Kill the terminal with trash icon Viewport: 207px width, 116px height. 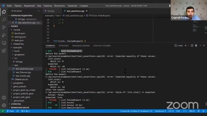pyautogui.click(x=196, y=45)
